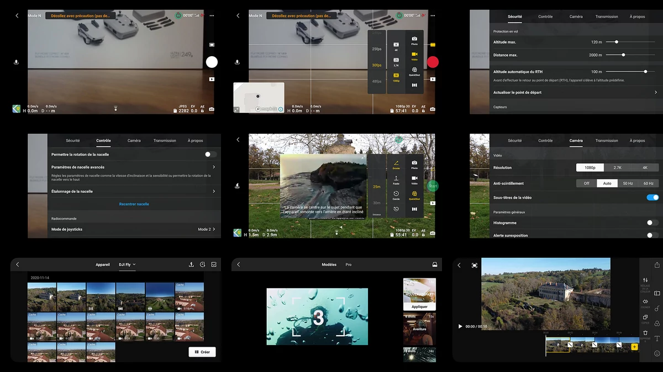This screenshot has width=663, height=372.
Task: Tap the back arrow in the photo-mode camera view
Action: [17, 16]
